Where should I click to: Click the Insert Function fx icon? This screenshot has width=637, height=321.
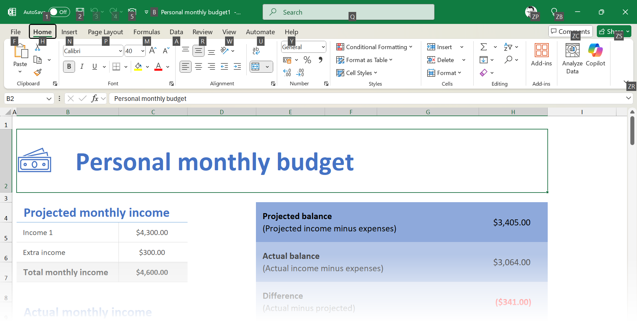pos(95,99)
